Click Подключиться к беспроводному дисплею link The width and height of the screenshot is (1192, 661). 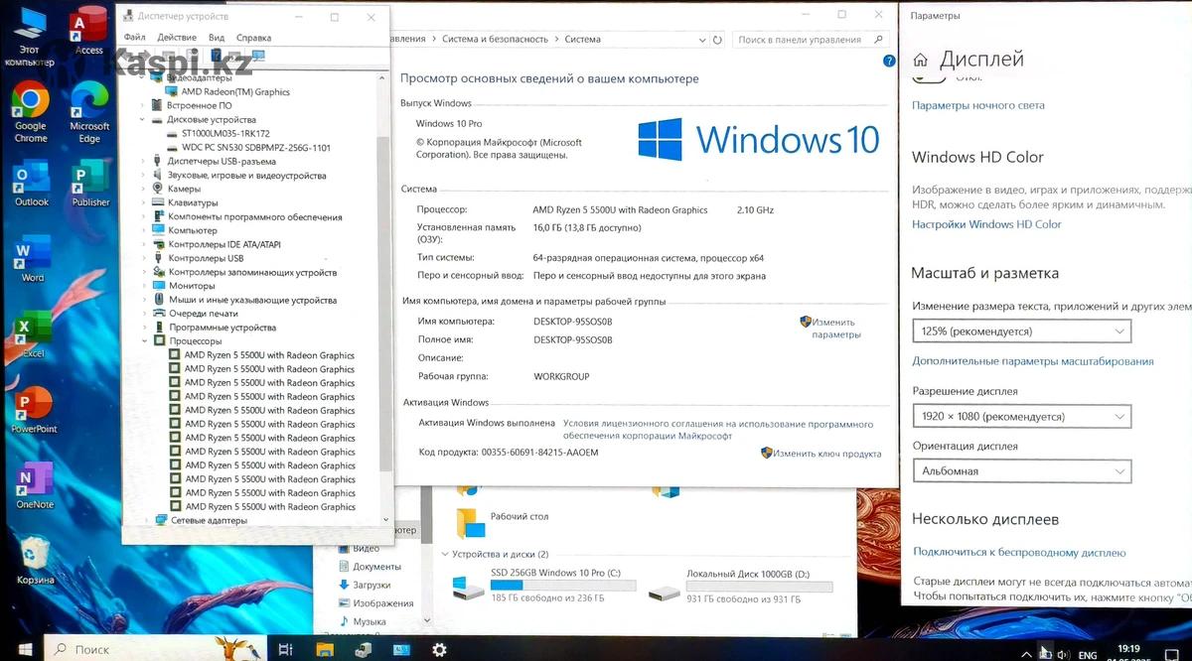point(1019,553)
